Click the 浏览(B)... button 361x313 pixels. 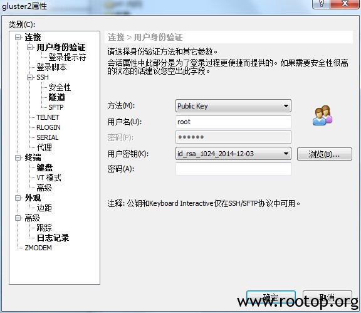325,154
